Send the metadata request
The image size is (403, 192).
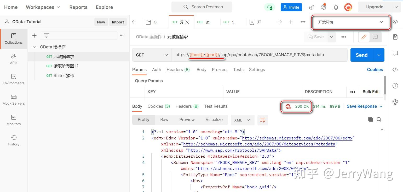click(361, 55)
